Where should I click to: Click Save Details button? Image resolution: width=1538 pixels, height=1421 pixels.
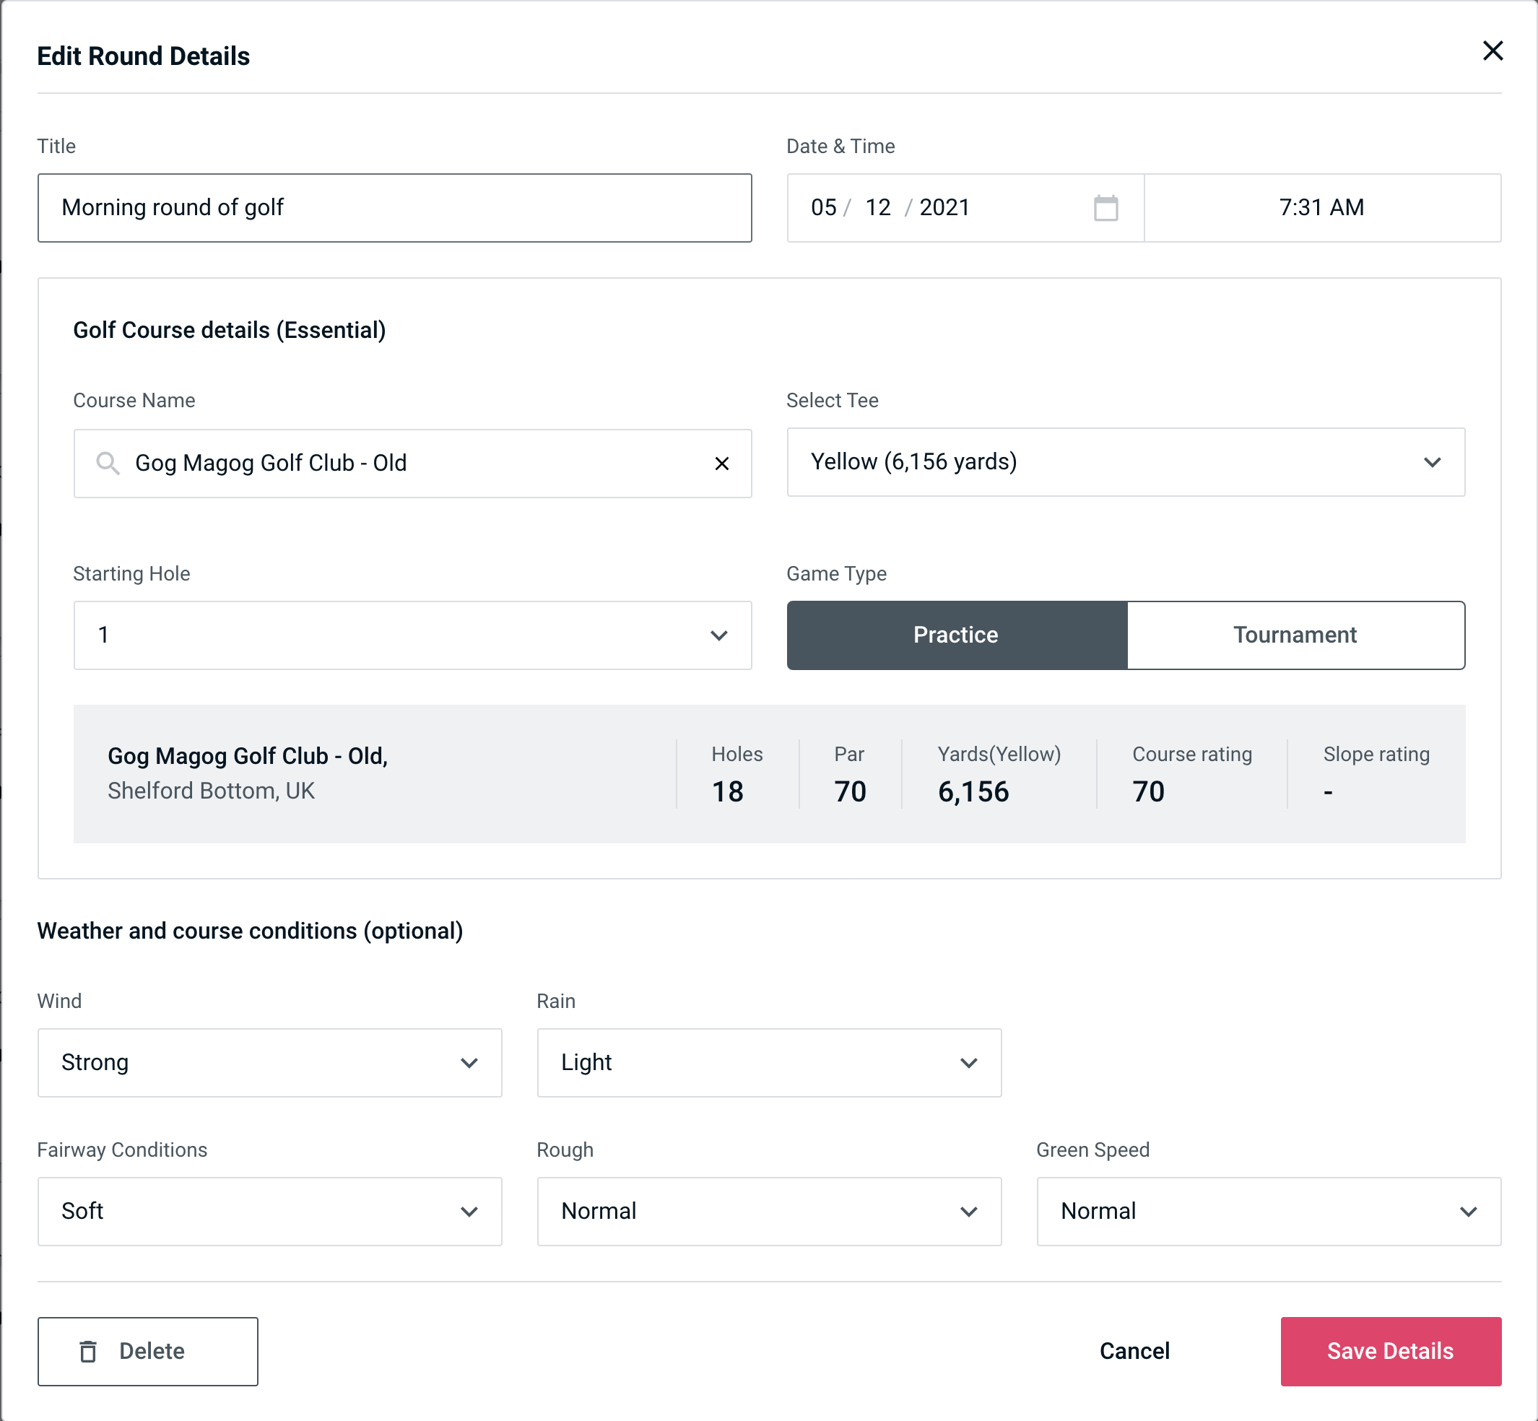1389,1350
